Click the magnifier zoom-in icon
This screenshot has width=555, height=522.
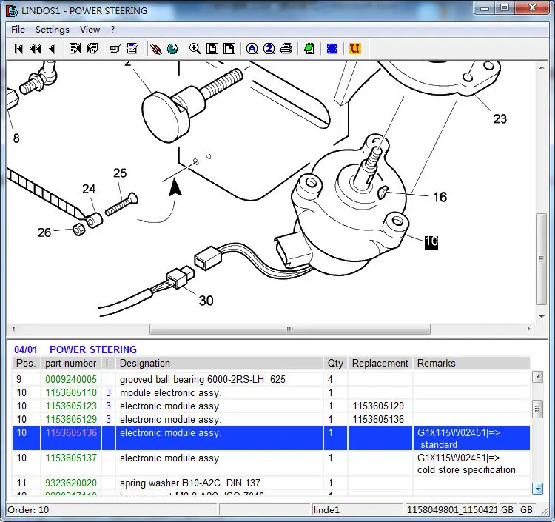195,49
